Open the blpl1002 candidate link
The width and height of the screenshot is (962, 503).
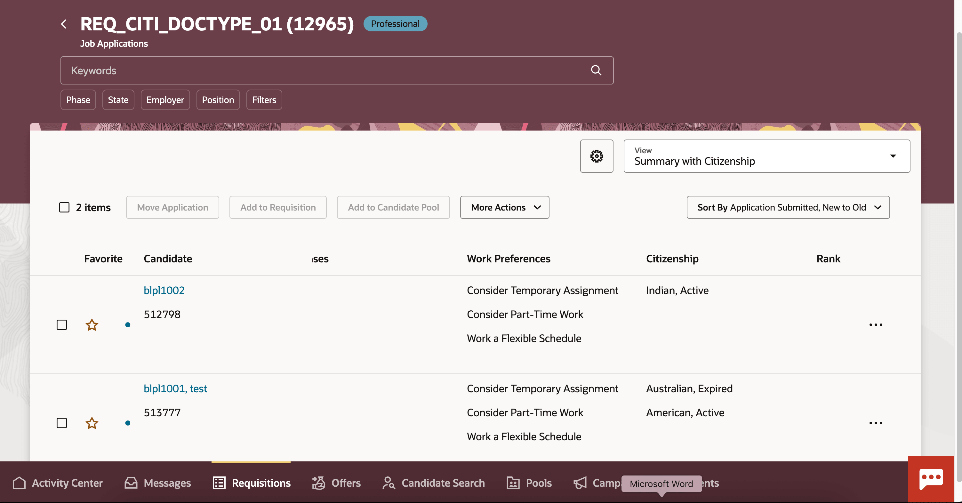(x=164, y=290)
